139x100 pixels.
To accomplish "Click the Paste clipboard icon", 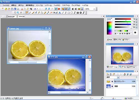I will click(x=28, y=9).
